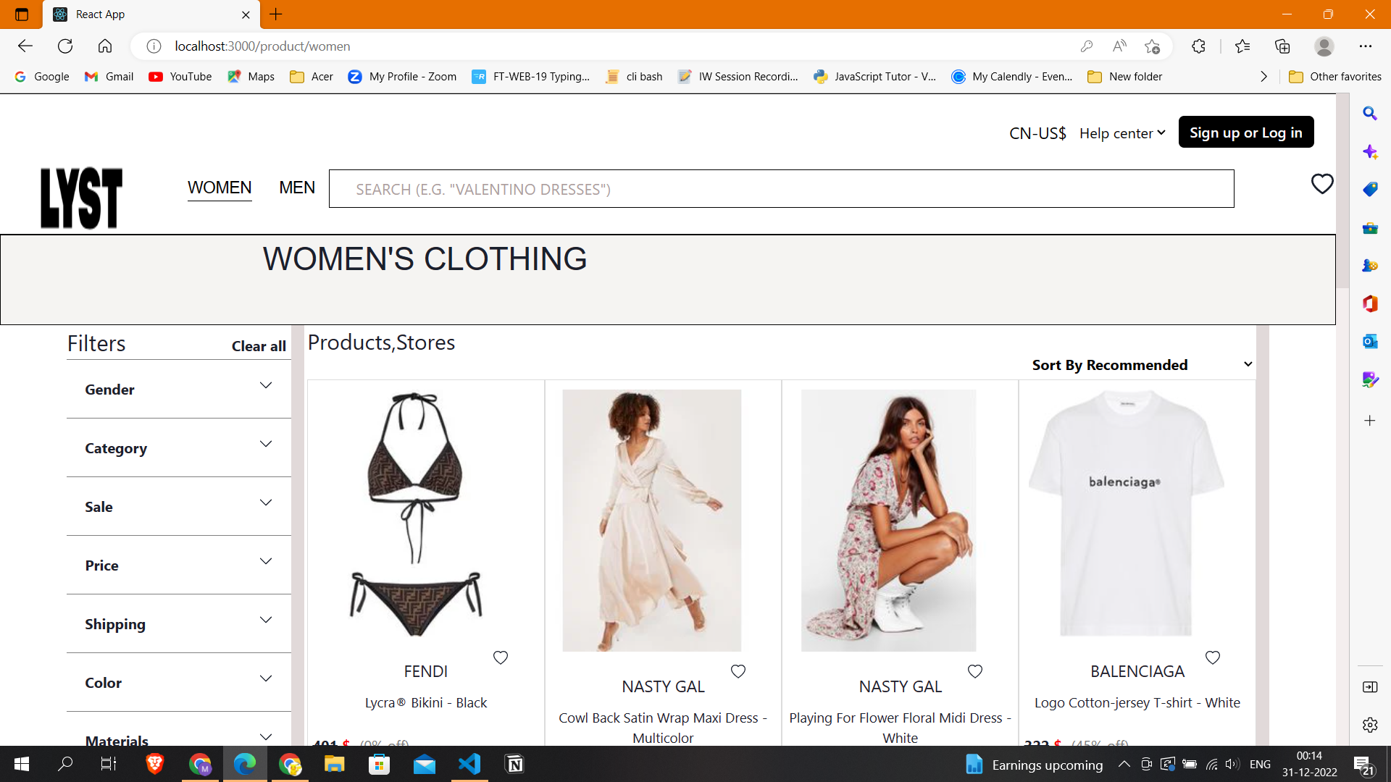
Task: Open the Sort By Recommended dropdown
Action: pyautogui.click(x=1142, y=365)
